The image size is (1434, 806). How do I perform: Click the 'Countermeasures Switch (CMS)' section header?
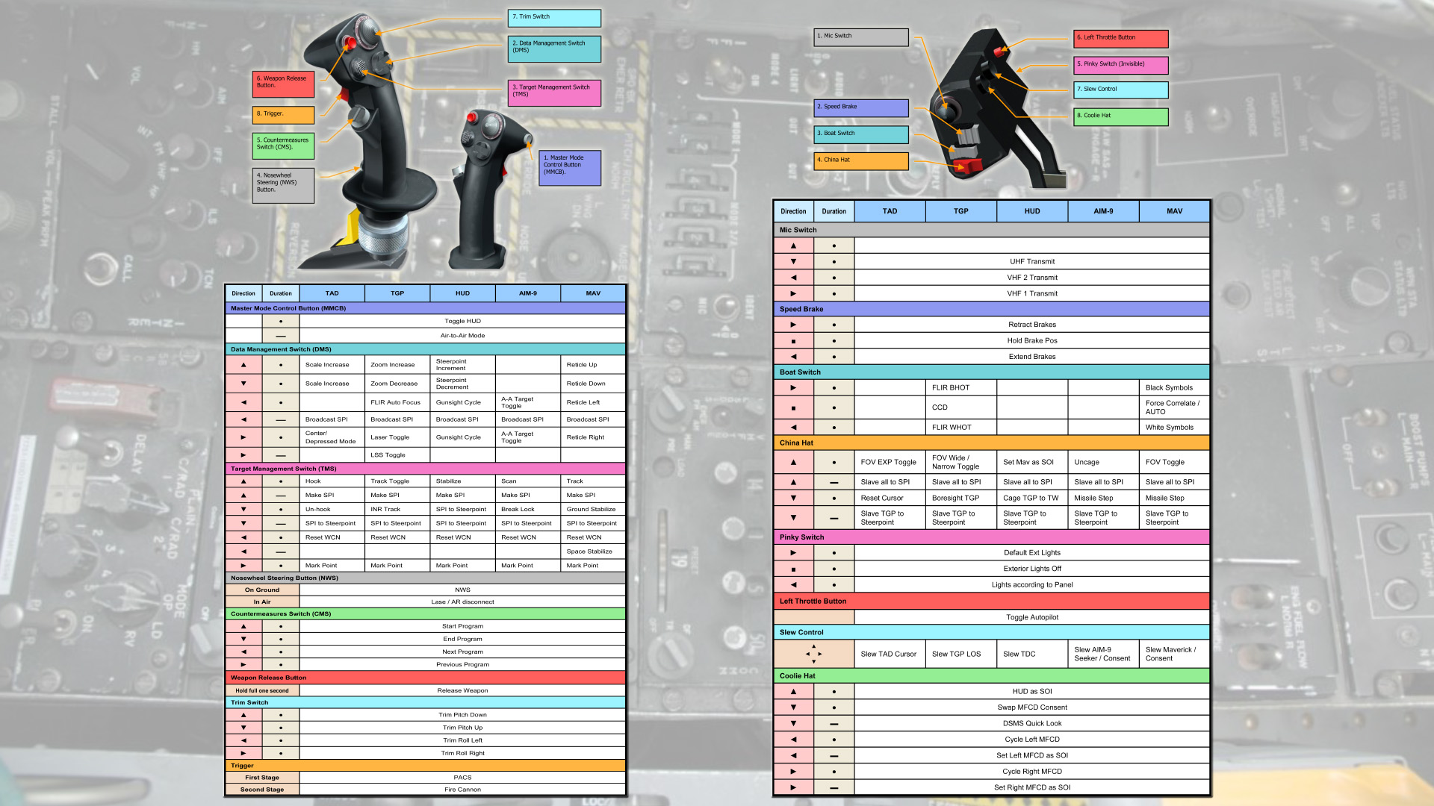[426, 613]
